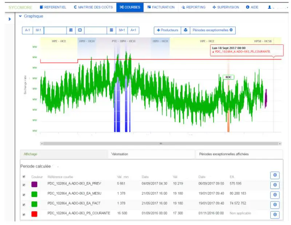Click the period selector icon between date fields

coord(80,30)
